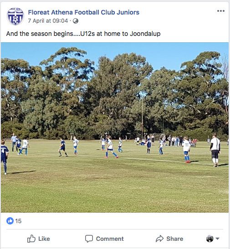The height and width of the screenshot is (249, 230).
Task: Open the 7 April at 09:04 timestamp
Action: coord(48,21)
